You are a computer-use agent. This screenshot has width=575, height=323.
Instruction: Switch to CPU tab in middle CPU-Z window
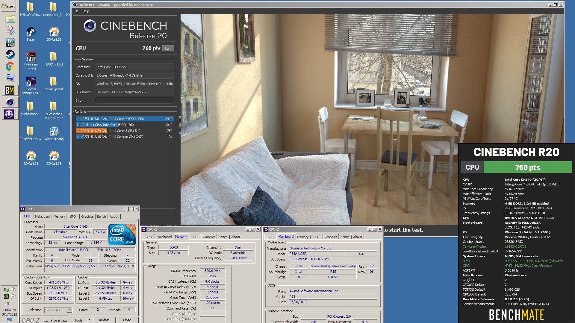(x=149, y=237)
